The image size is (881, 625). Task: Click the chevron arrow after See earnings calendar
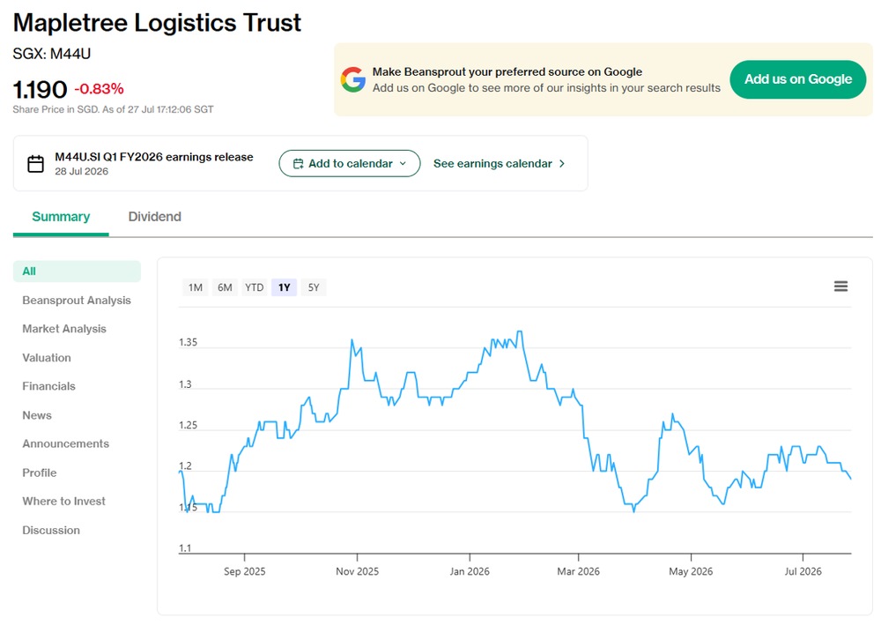562,164
